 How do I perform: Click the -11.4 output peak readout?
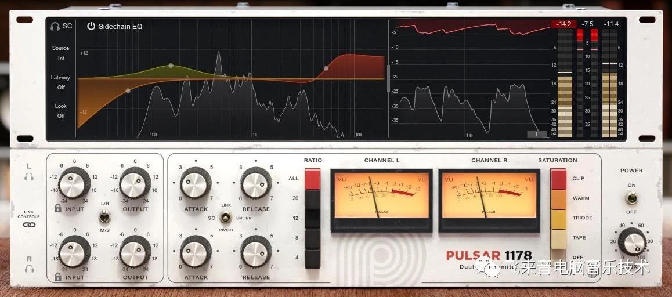[x=610, y=24]
